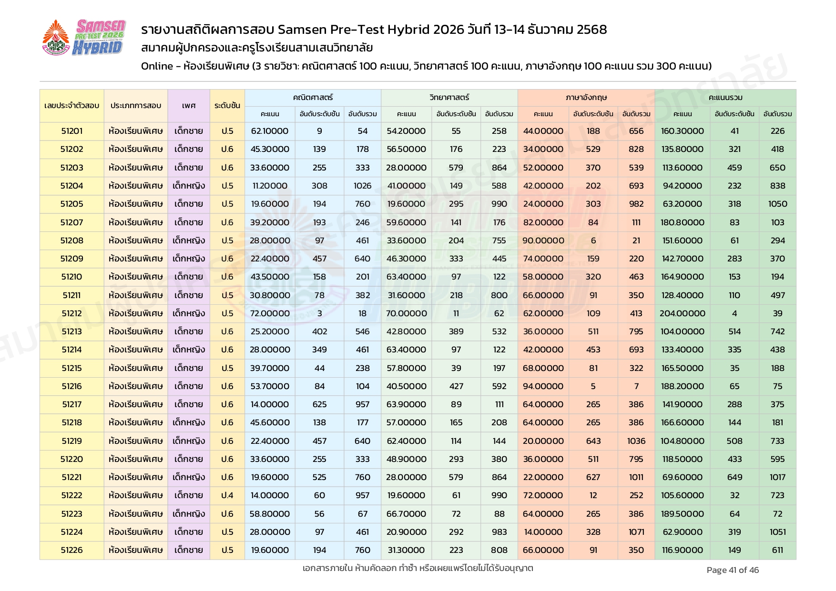Click the report title mentioning Samsen Pre-Test Hybrid

point(374,30)
